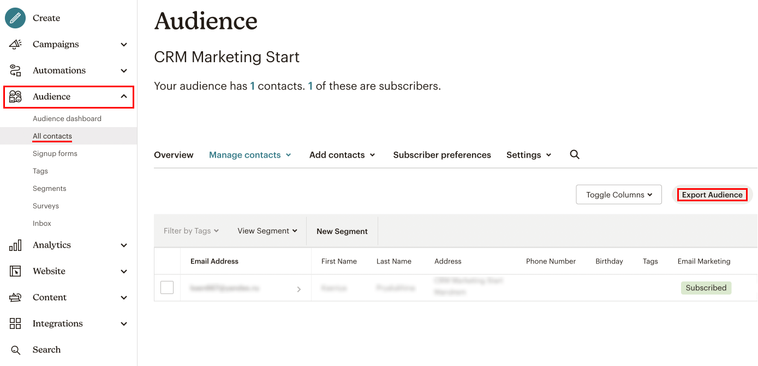
Task: Click the Campaigns megaphone icon
Action: click(x=14, y=44)
